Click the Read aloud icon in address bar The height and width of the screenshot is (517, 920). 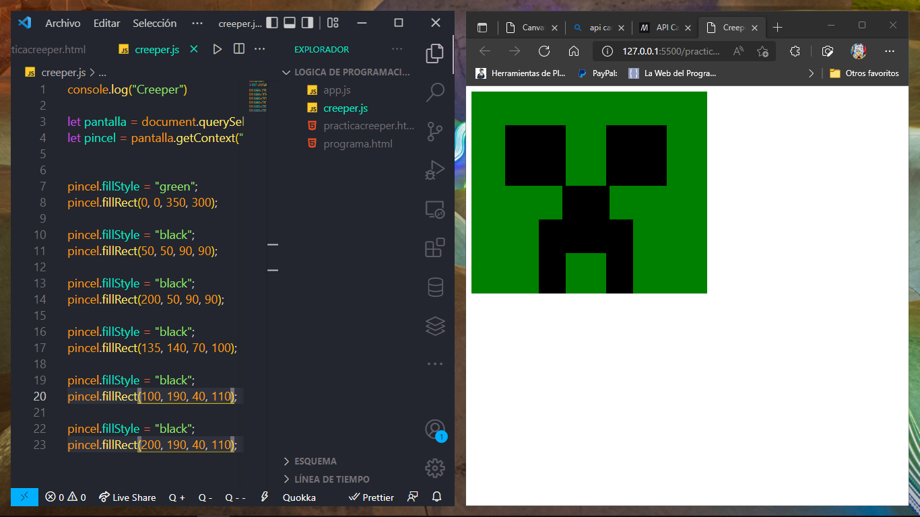(x=739, y=51)
